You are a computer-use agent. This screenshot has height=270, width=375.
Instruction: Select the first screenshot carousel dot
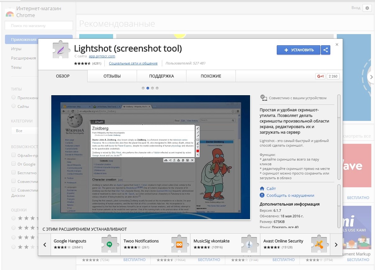(x=143, y=88)
